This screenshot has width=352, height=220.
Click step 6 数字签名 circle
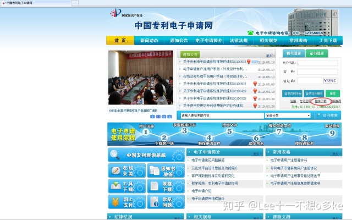pos(256,137)
